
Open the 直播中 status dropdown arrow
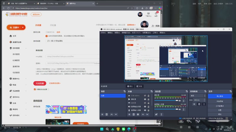click(23, 28)
